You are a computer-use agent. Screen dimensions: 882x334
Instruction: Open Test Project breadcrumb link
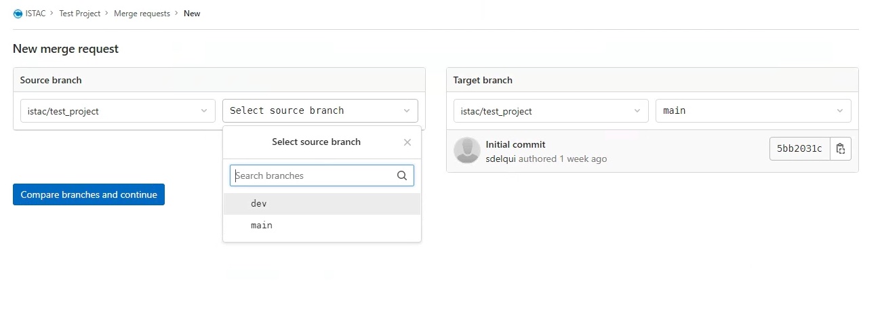click(x=80, y=14)
